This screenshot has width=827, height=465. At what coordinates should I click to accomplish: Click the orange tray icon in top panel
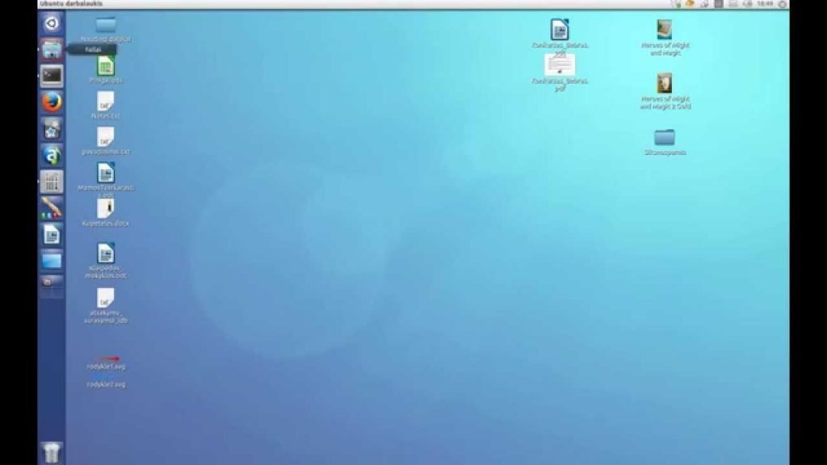(690, 4)
